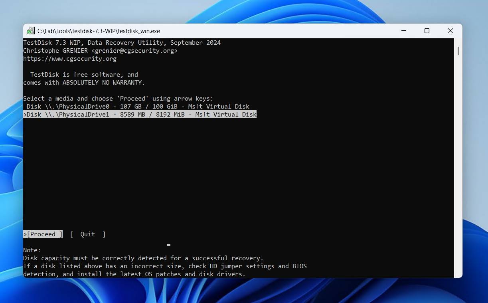Click the 'Note:' label
The image size is (488, 303).
pos(32,250)
